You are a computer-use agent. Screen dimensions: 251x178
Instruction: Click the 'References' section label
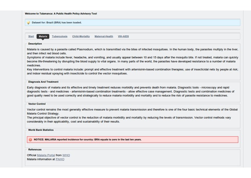coord(35,150)
